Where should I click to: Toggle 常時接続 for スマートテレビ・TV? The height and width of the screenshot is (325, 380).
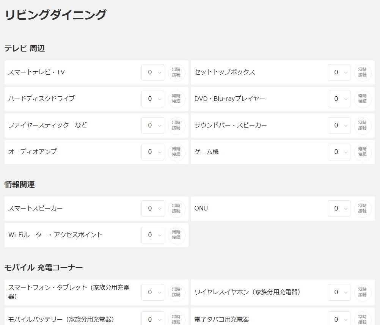click(x=176, y=72)
